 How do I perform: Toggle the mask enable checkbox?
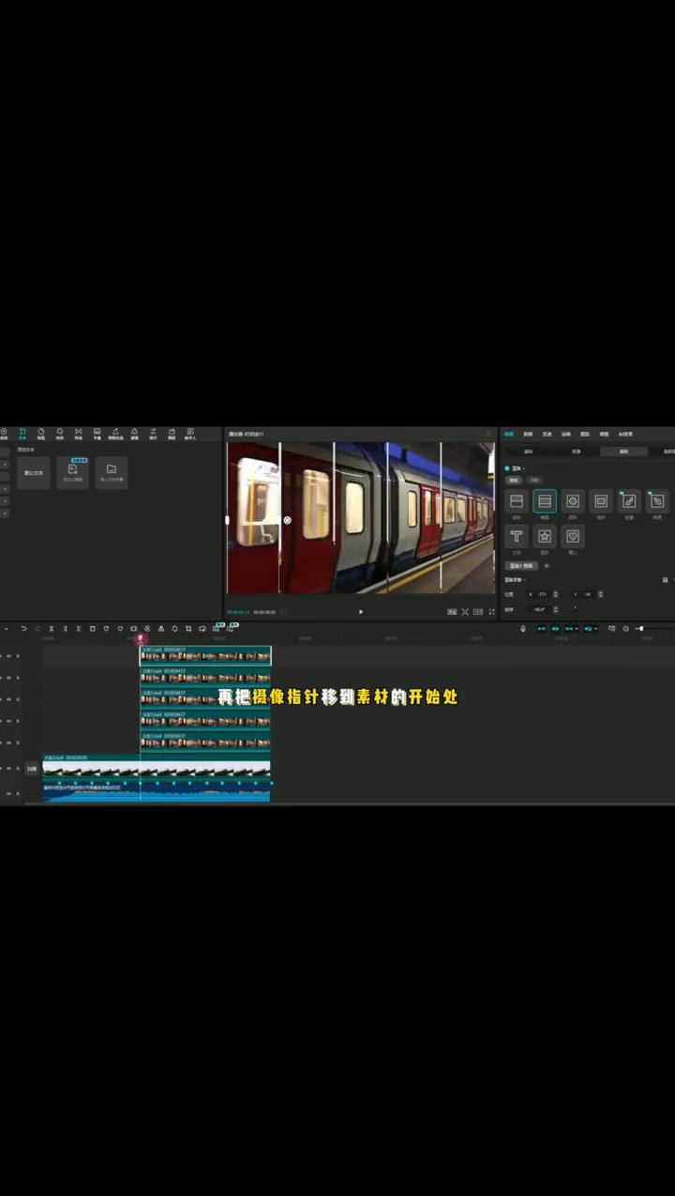click(507, 468)
